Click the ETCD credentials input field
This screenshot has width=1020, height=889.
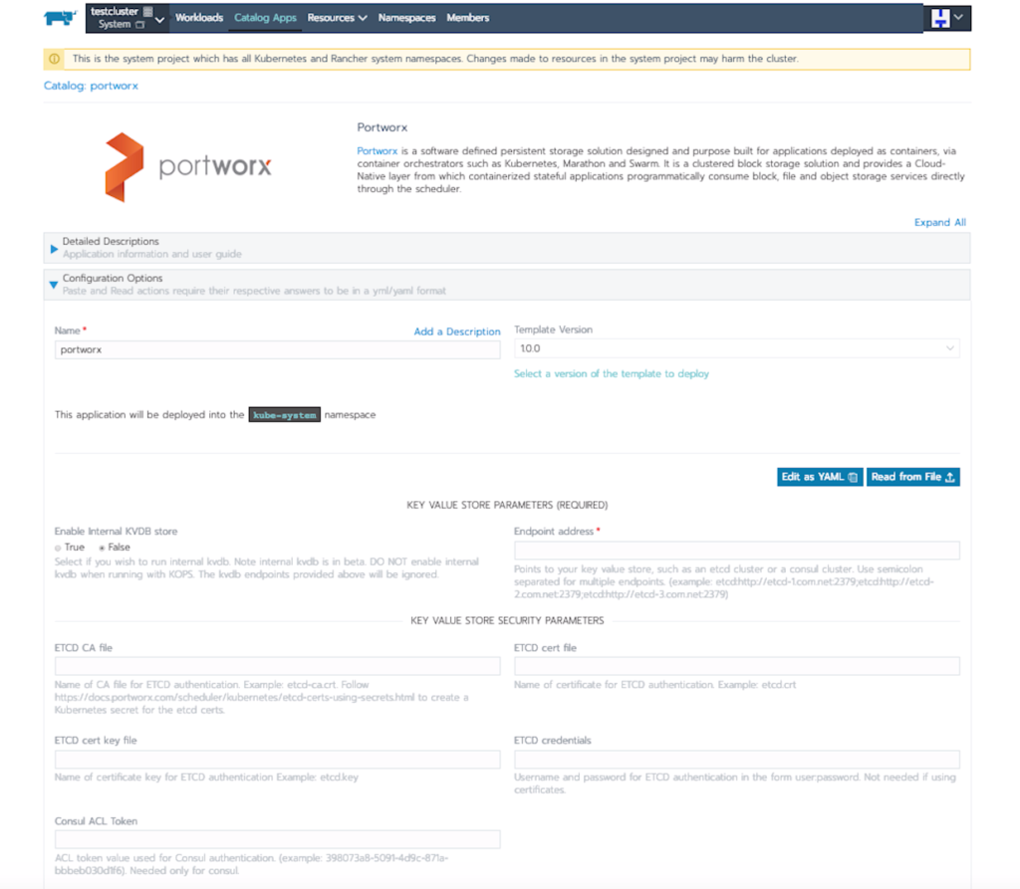click(x=736, y=759)
